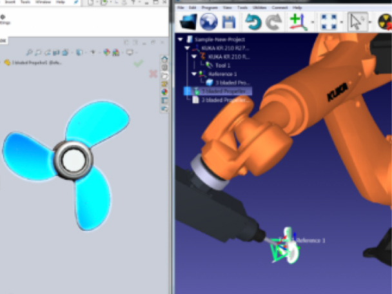Click the collision check radiation icon
Image resolution: width=392 pixels, height=294 pixels.
(x=385, y=22)
